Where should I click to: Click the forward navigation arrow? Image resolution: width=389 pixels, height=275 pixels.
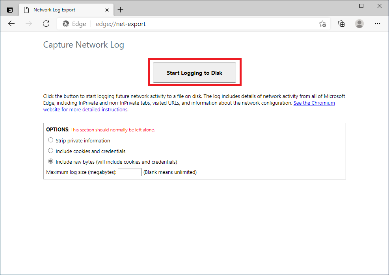point(29,24)
